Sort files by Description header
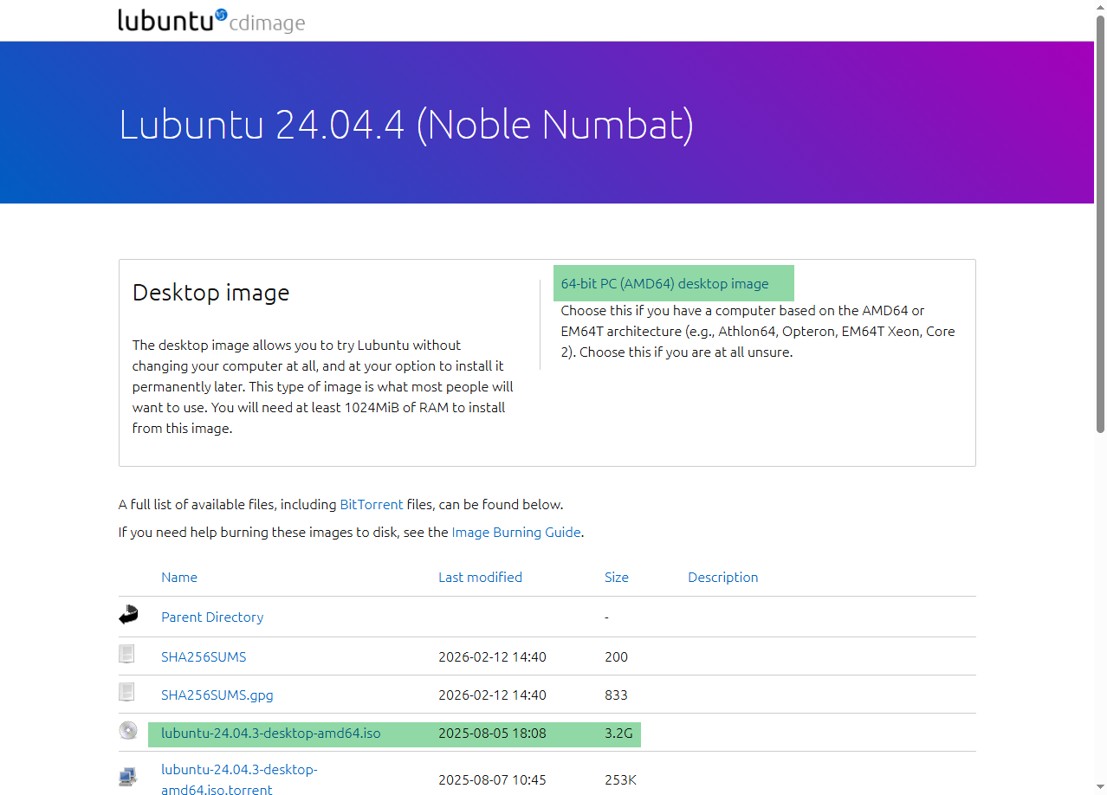Viewport: 1107px width, 795px height. click(x=722, y=577)
